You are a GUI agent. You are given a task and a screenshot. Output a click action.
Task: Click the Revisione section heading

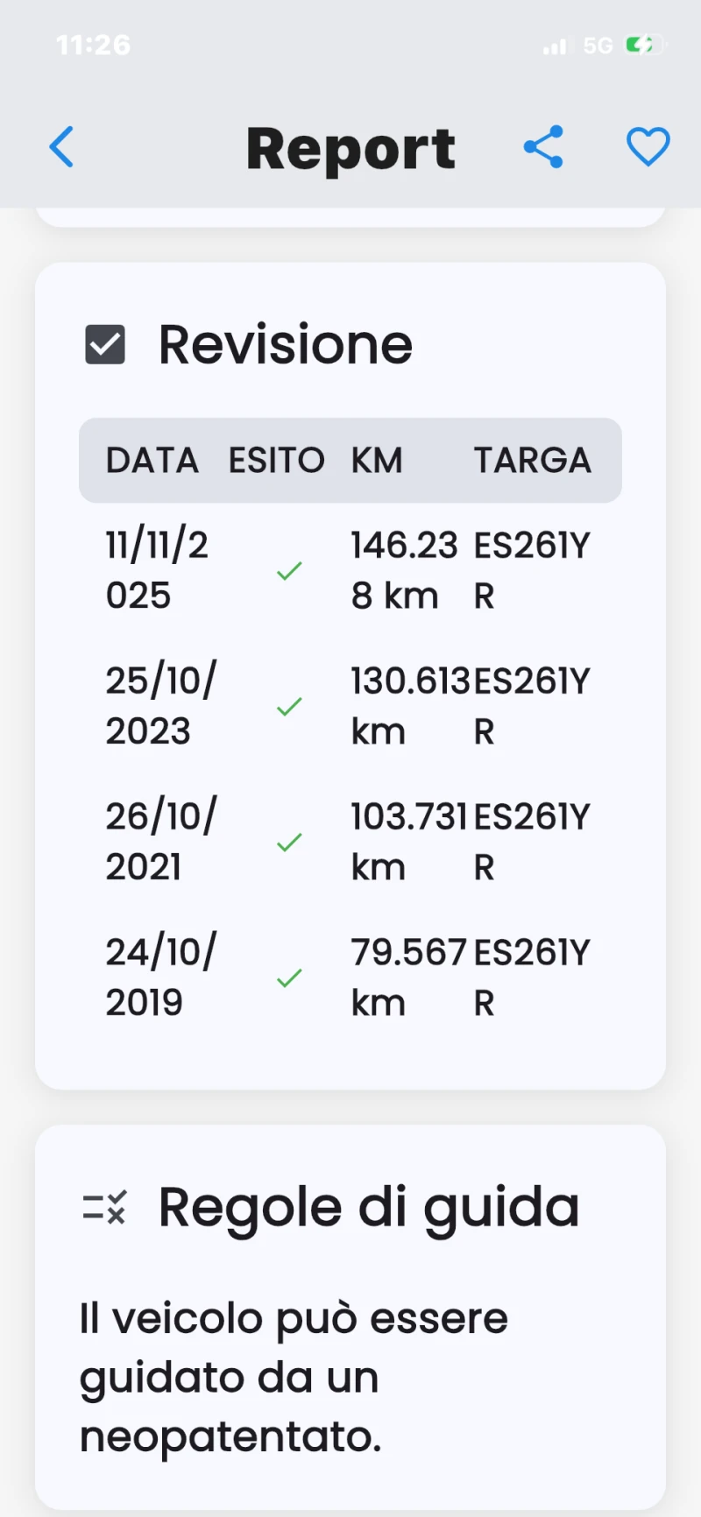point(285,344)
